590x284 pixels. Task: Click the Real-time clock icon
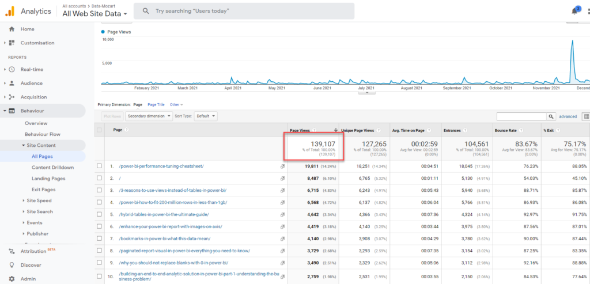[x=12, y=69]
